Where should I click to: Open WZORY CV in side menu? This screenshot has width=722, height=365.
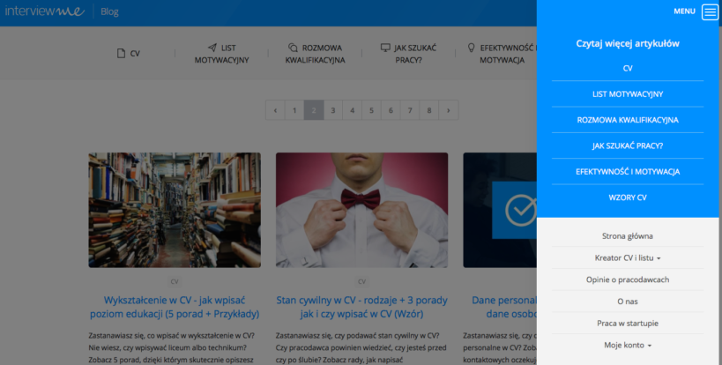628,197
